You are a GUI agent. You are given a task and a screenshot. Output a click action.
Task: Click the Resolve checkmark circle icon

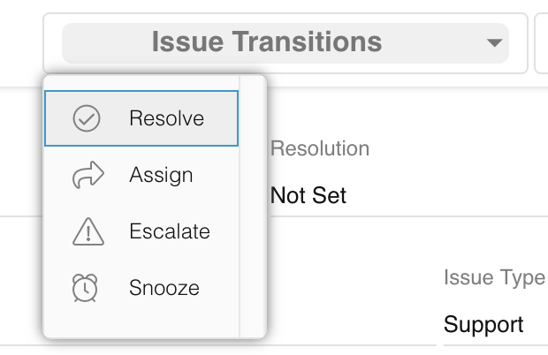[87, 118]
